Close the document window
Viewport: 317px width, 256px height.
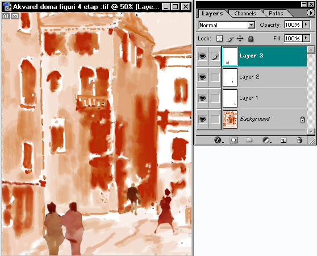[186, 7]
